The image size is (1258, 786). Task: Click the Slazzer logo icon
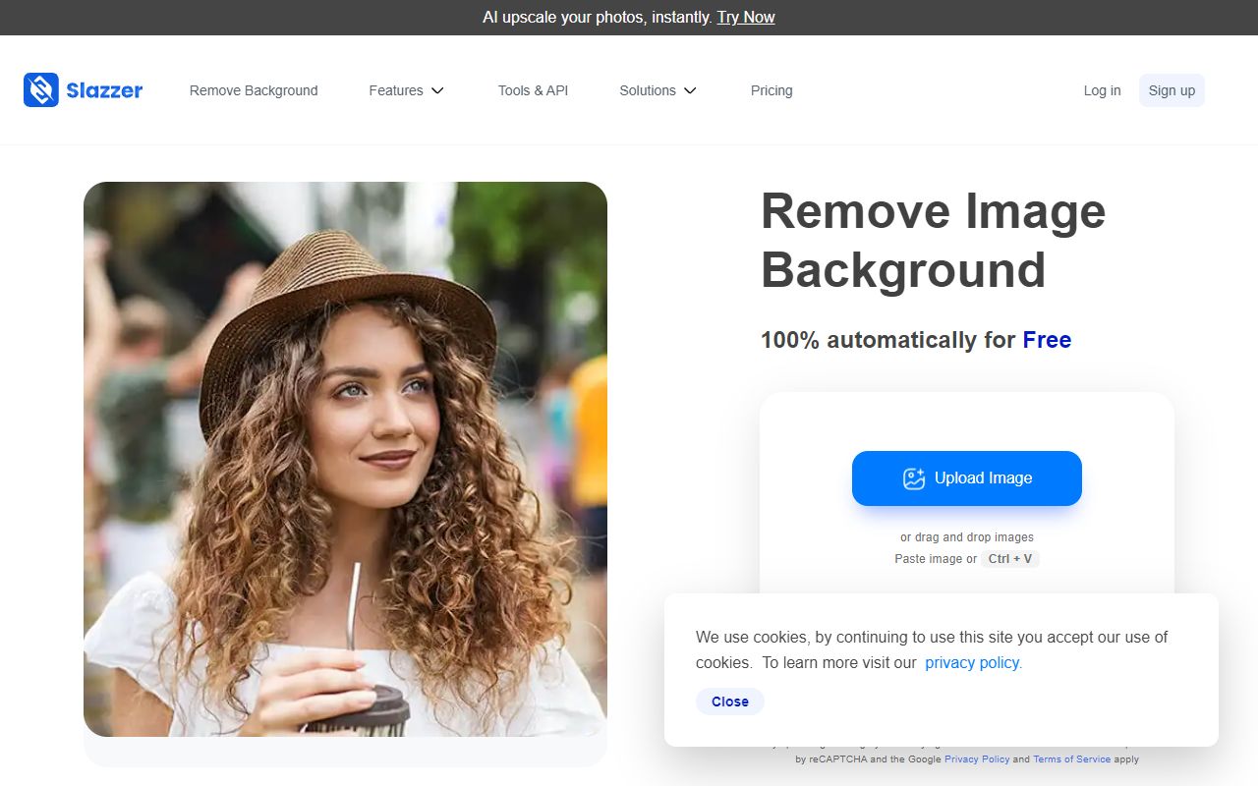coord(41,90)
